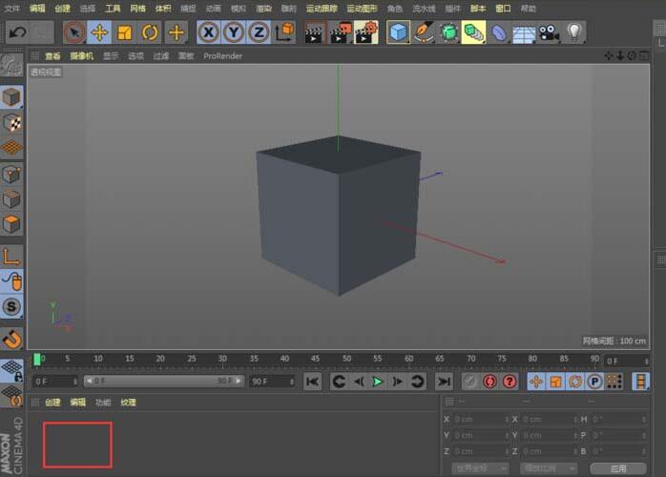The height and width of the screenshot is (477, 666).
Task: Switch to Edges mode
Action: (x=11, y=198)
